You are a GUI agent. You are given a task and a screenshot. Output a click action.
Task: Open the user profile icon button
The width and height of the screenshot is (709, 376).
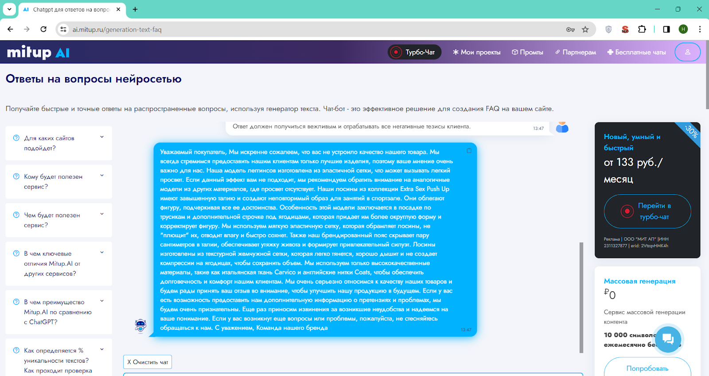click(687, 52)
